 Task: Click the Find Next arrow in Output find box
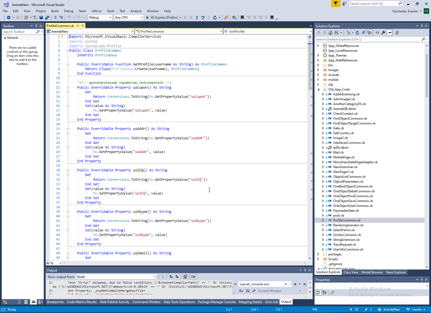point(295,284)
